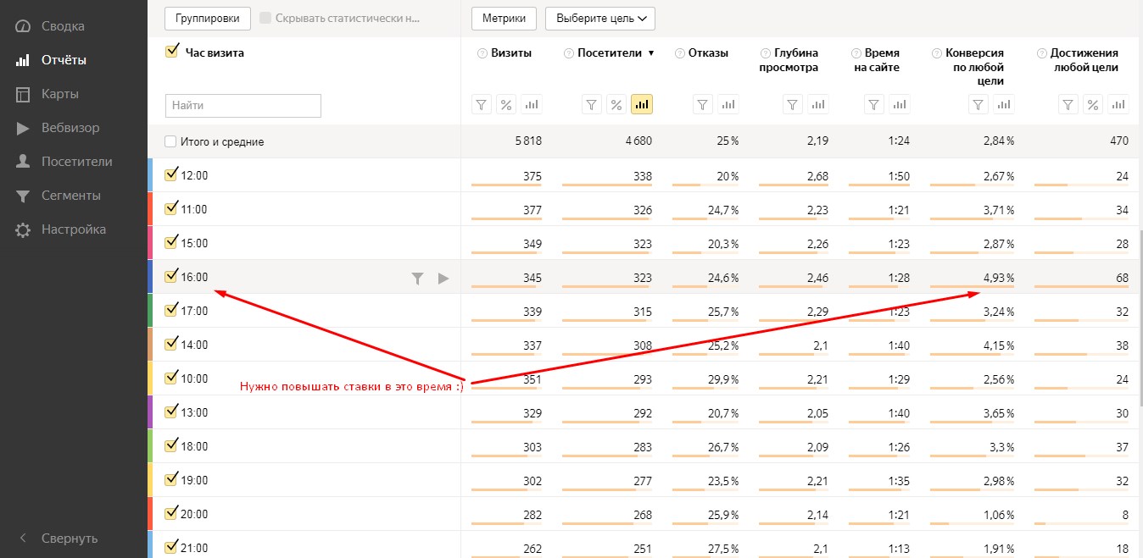The image size is (1143, 558).
Task: Click sort arrow on Посетители column header
Action: coord(651,53)
